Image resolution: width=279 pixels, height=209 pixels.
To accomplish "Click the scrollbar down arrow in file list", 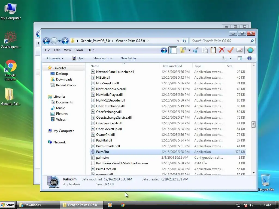I will click(x=254, y=173).
